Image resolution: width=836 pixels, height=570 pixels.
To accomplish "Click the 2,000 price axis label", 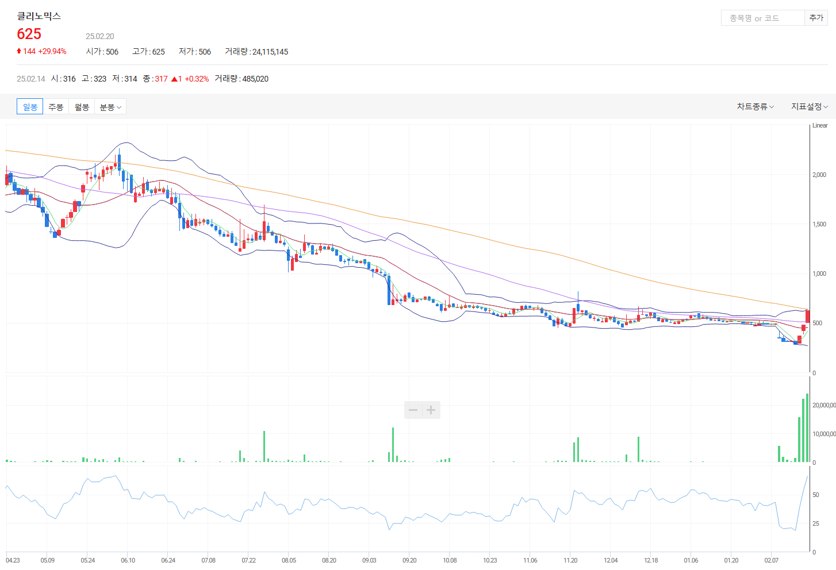I will [x=819, y=175].
